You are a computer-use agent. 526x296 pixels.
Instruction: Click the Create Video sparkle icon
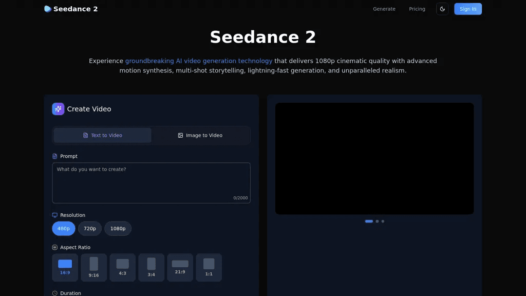(x=58, y=109)
